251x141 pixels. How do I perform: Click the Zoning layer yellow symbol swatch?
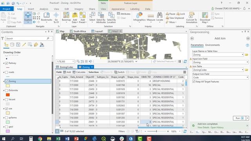pyautogui.click(x=8, y=86)
